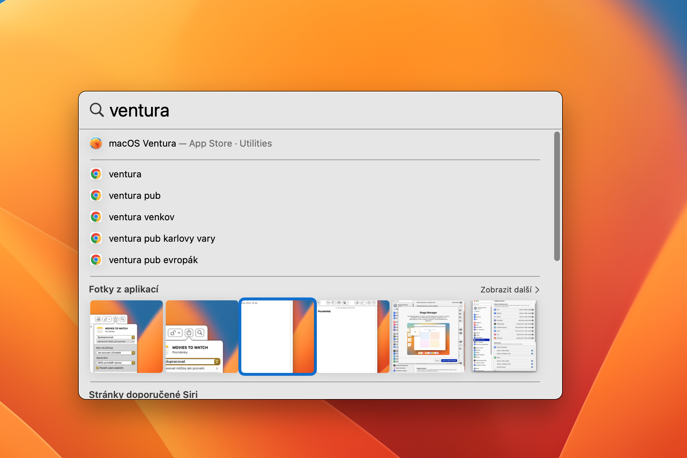The height and width of the screenshot is (458, 687).
Task: Open the Stage Manager thumbnail
Action: [429, 336]
